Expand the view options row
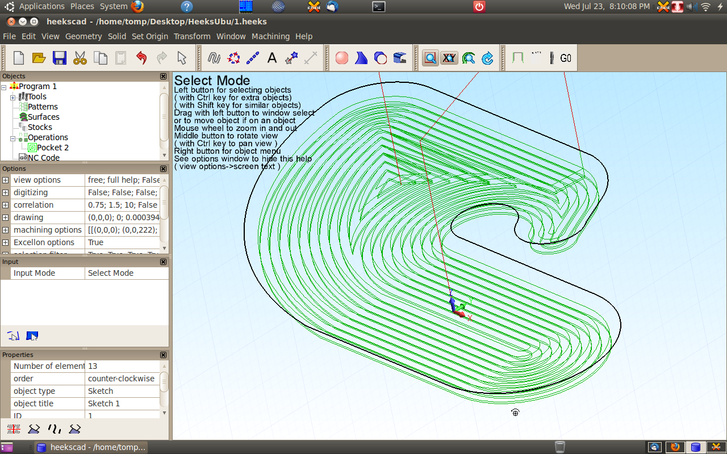The height and width of the screenshot is (454, 727). 5,180
